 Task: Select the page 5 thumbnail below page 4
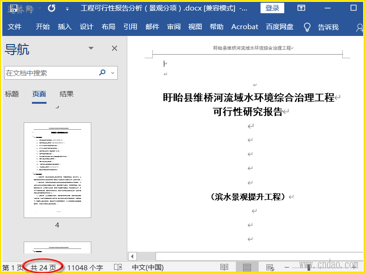pyautogui.click(x=57, y=248)
